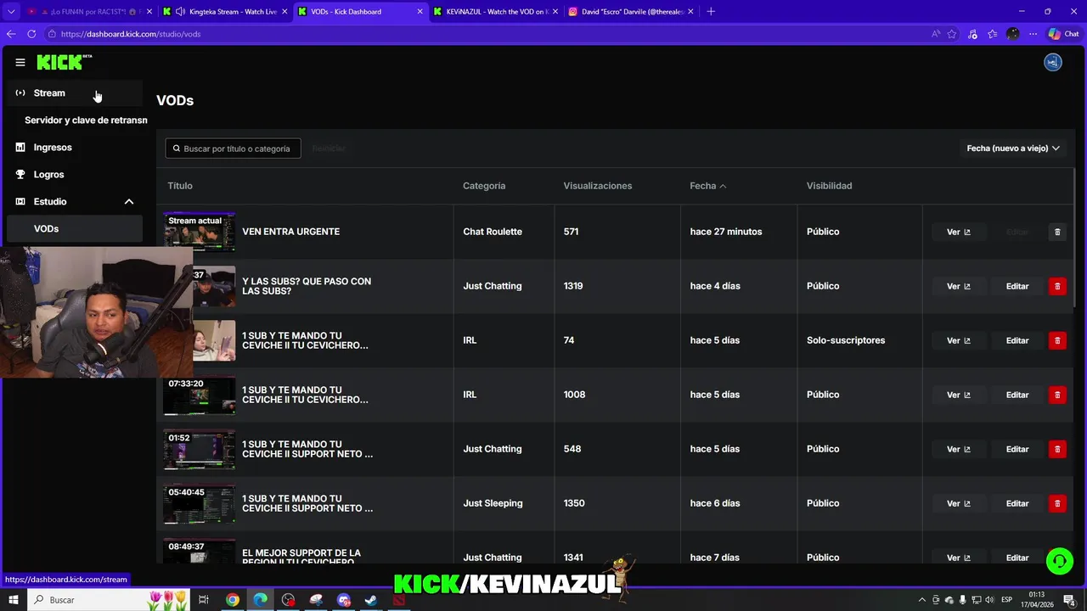Sort by the Fecha column header
Image resolution: width=1087 pixels, height=611 pixels.
707,186
